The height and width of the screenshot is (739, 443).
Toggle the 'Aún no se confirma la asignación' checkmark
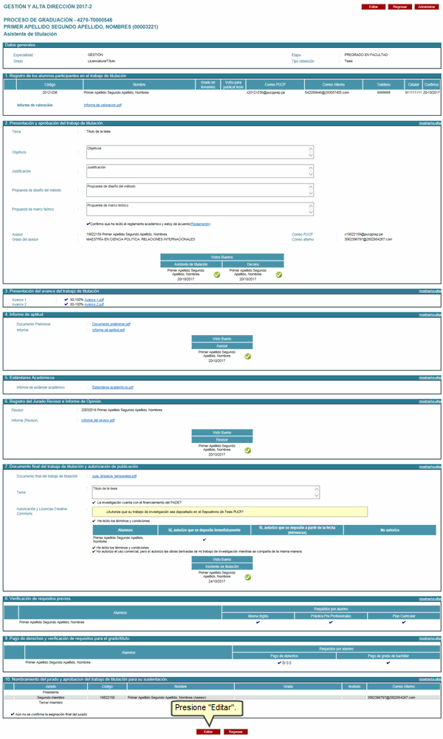click(13, 715)
